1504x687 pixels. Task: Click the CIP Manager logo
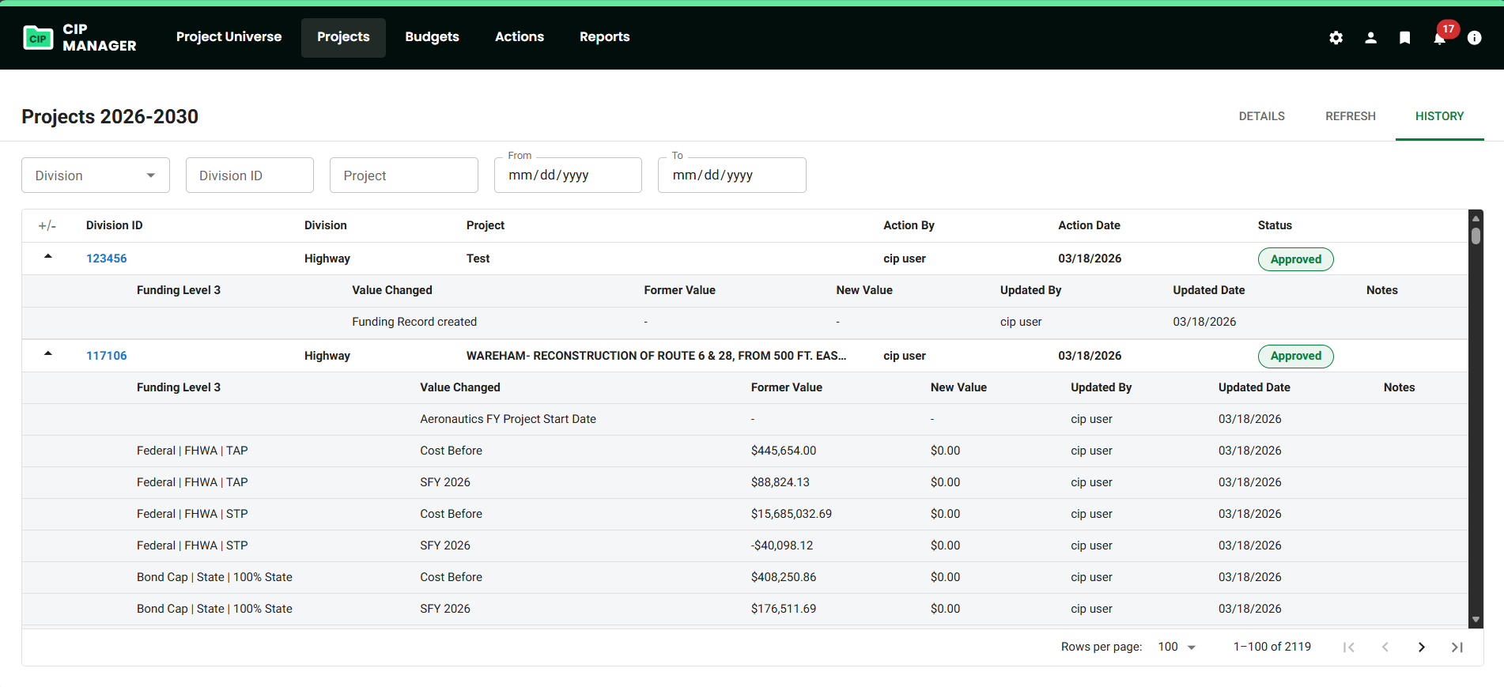[x=79, y=37]
